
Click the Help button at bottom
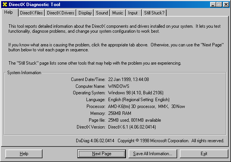24,154
